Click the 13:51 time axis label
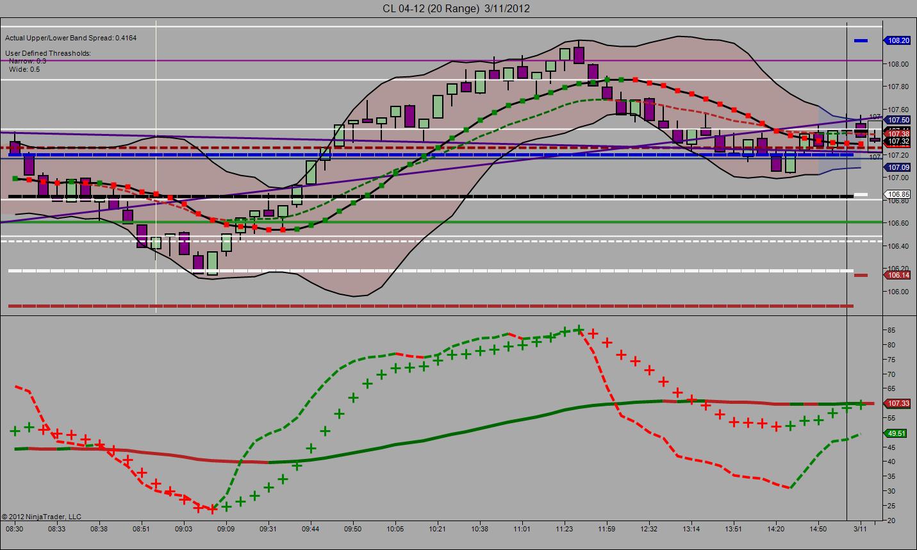 click(733, 529)
